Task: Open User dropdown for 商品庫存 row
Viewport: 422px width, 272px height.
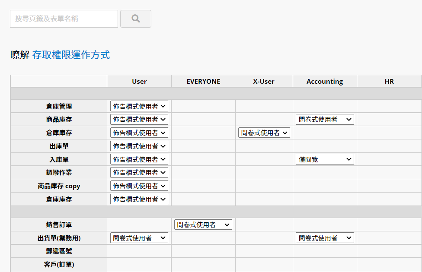Action: [x=139, y=119]
